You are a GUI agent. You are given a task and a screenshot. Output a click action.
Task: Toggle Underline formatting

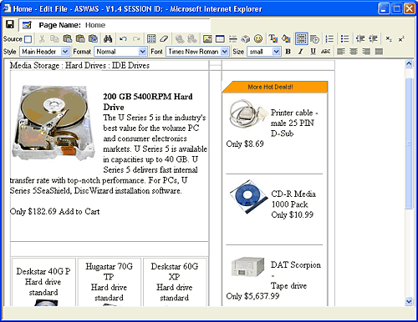tap(313, 52)
